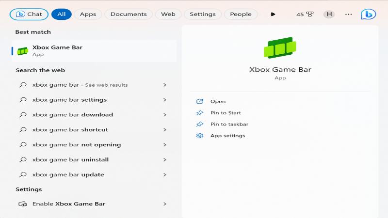Image resolution: width=388 pixels, height=218 pixels.
Task: Click the Open action's launch icon
Action: click(200, 101)
